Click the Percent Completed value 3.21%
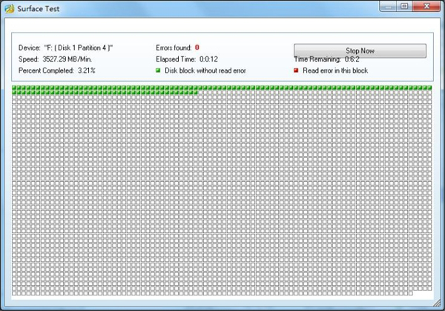 (87, 71)
